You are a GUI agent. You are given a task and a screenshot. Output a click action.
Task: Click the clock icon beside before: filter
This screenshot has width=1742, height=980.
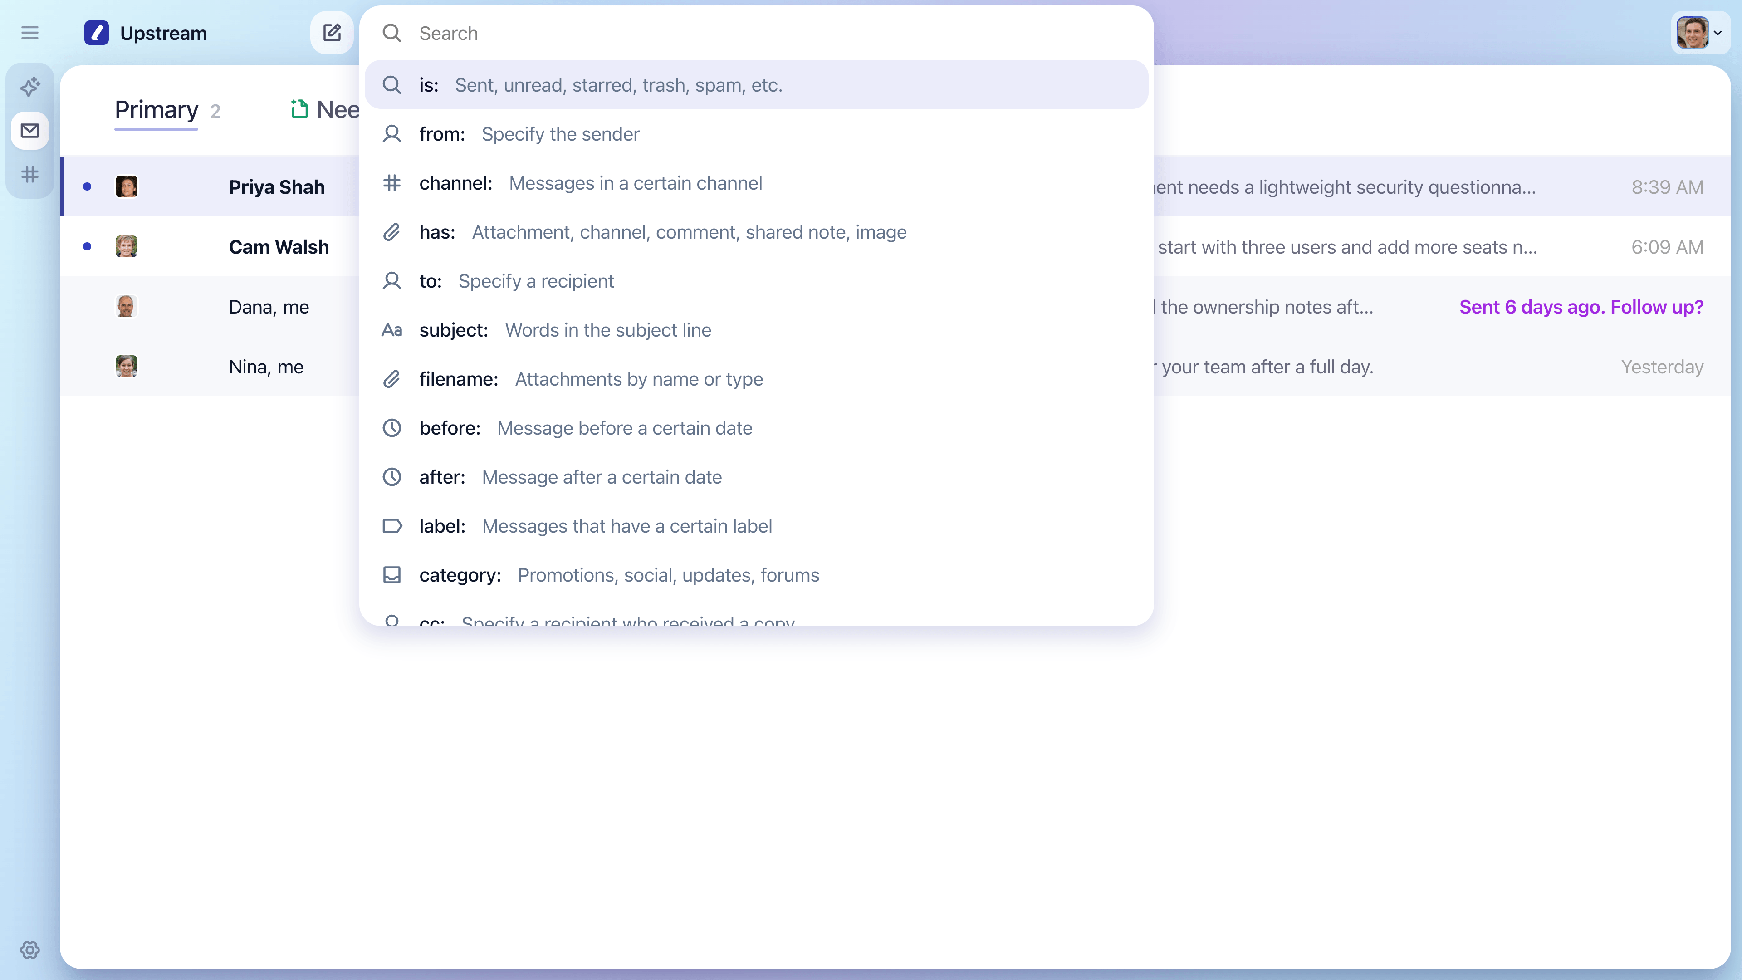point(391,427)
